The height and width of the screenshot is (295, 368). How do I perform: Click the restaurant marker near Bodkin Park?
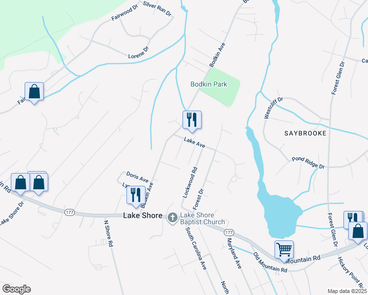pos(192,121)
